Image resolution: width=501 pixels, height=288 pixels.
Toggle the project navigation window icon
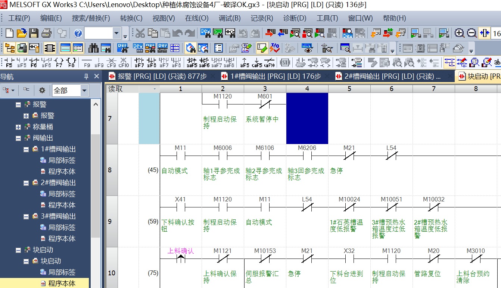coord(10,48)
